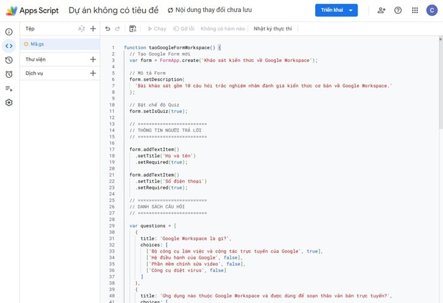This screenshot has height=303, width=443.
Task: Add a library with plus icon
Action: [x=93, y=59]
